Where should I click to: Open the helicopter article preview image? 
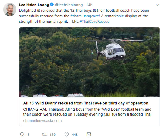pos(89,62)
